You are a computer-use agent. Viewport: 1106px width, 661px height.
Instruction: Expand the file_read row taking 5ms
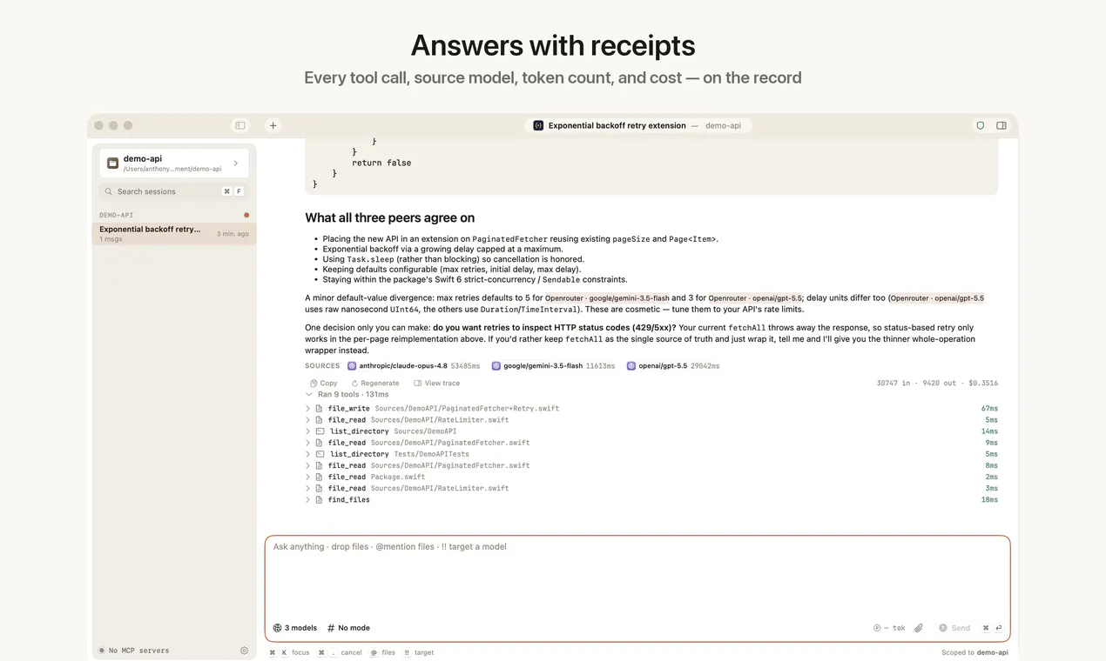pyautogui.click(x=651, y=419)
